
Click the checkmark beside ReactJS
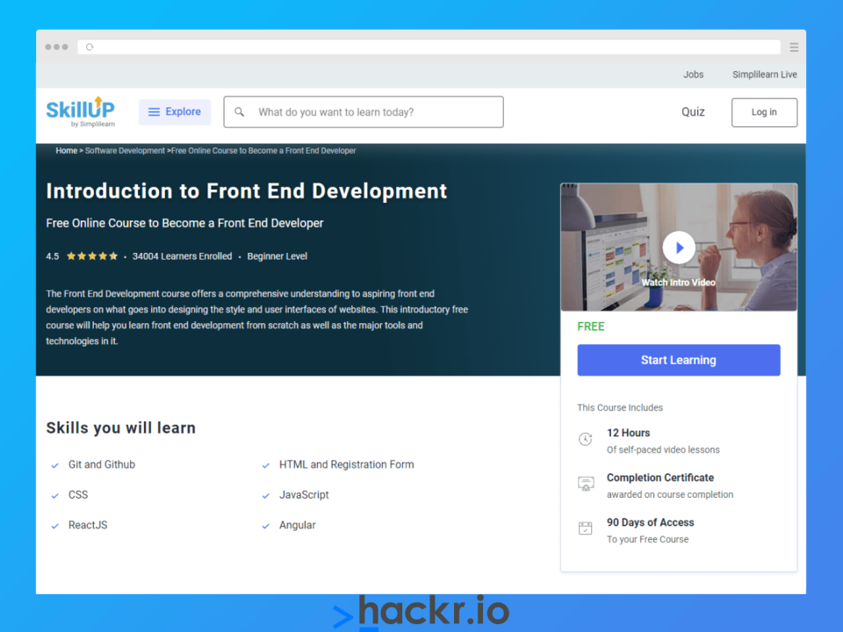(55, 526)
